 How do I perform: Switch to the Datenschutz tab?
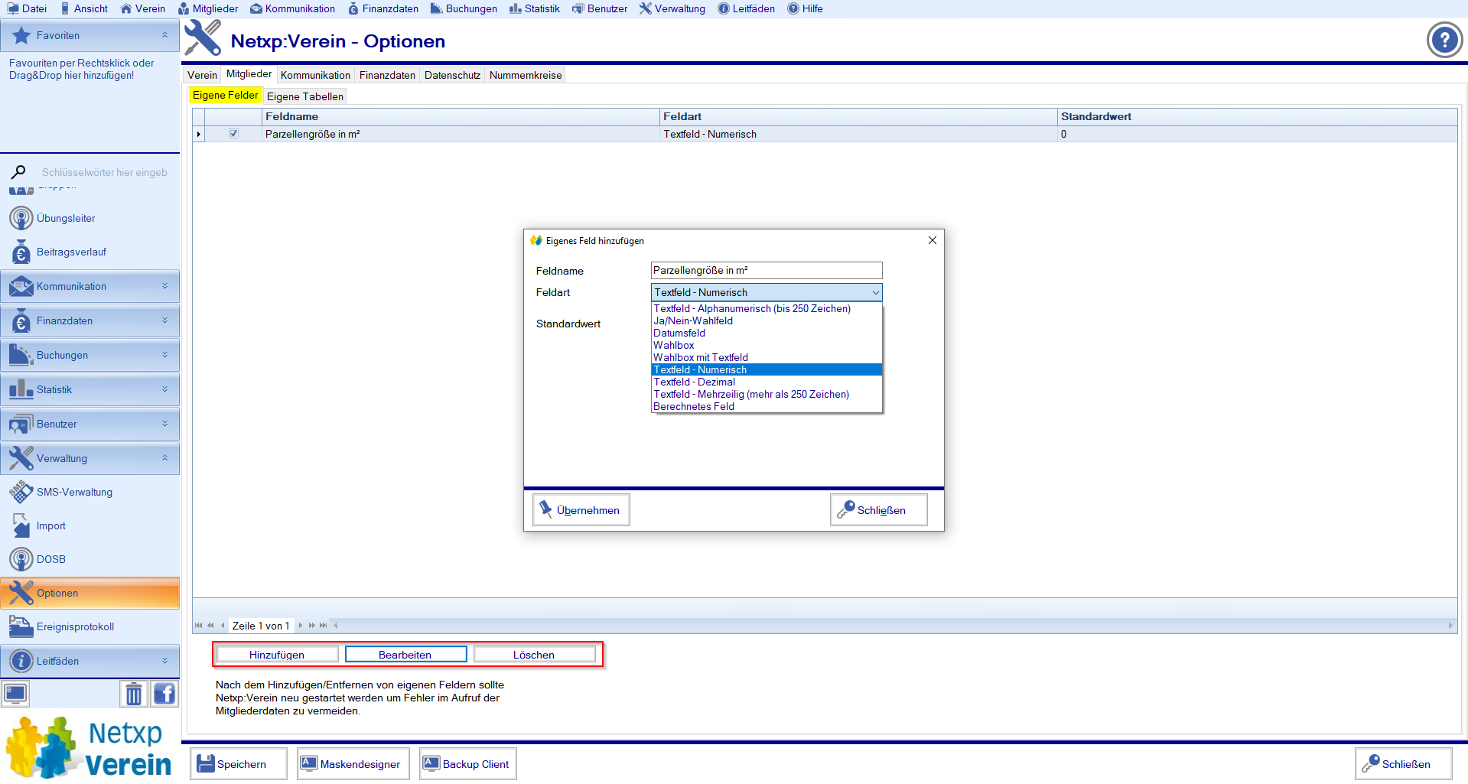pos(452,75)
